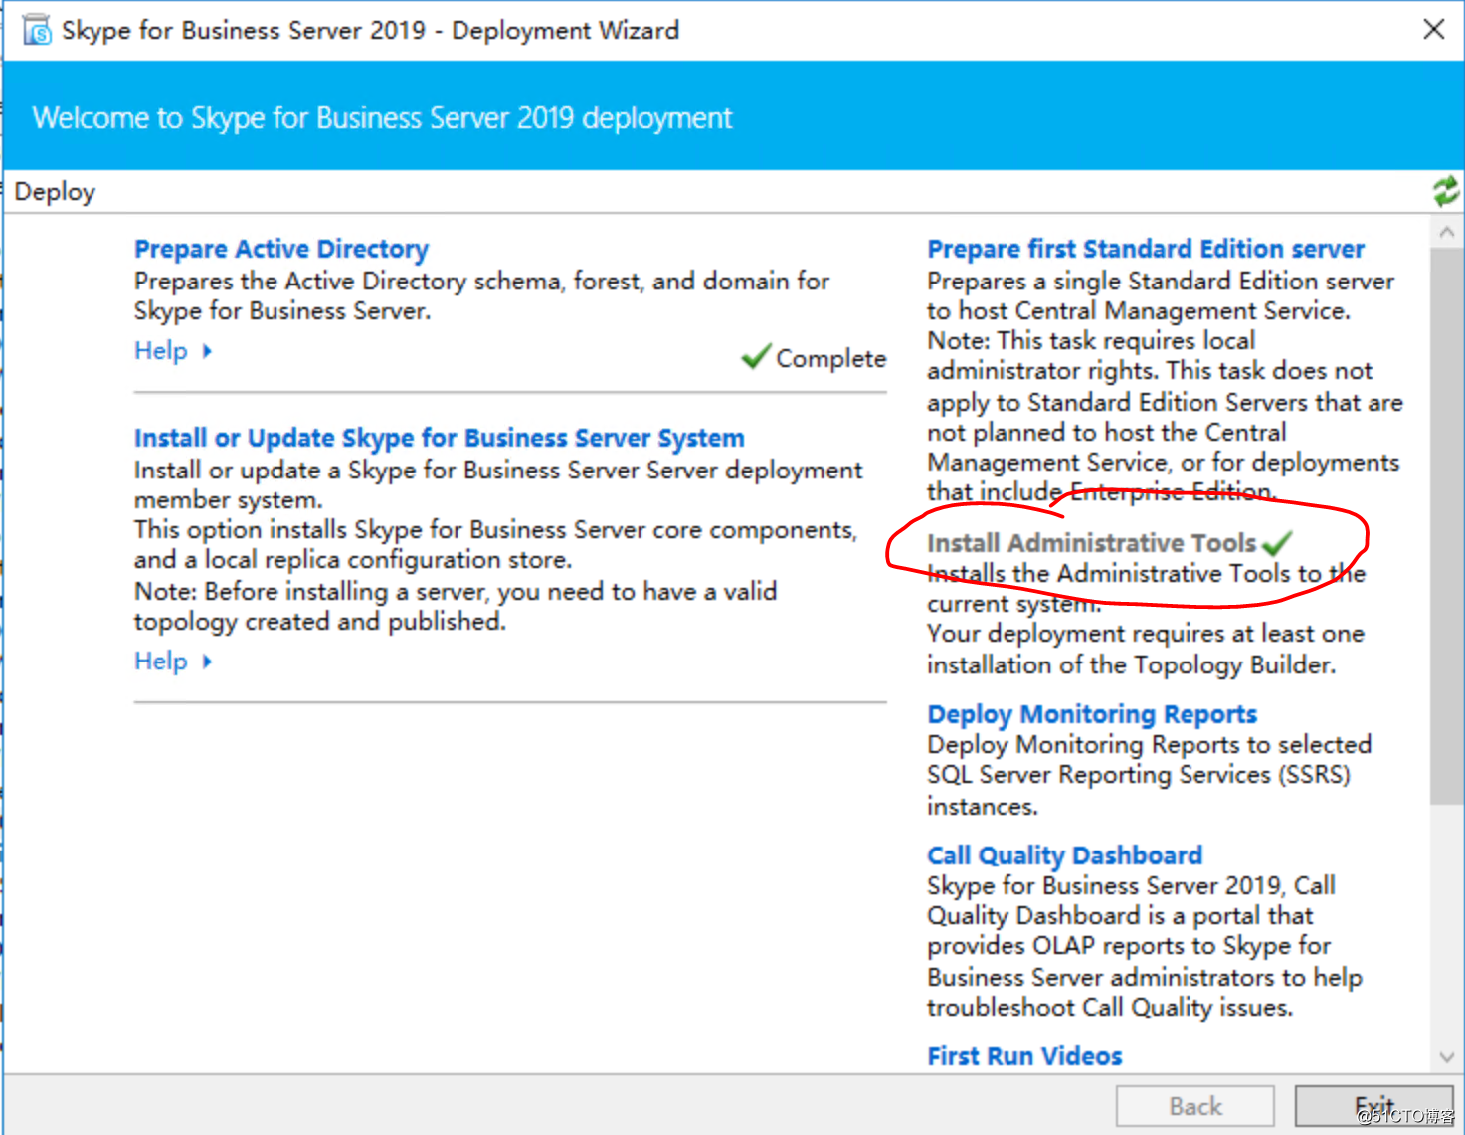Click the scrollbar up arrow
Screen dimensions: 1465x1135
[x=1447, y=232]
